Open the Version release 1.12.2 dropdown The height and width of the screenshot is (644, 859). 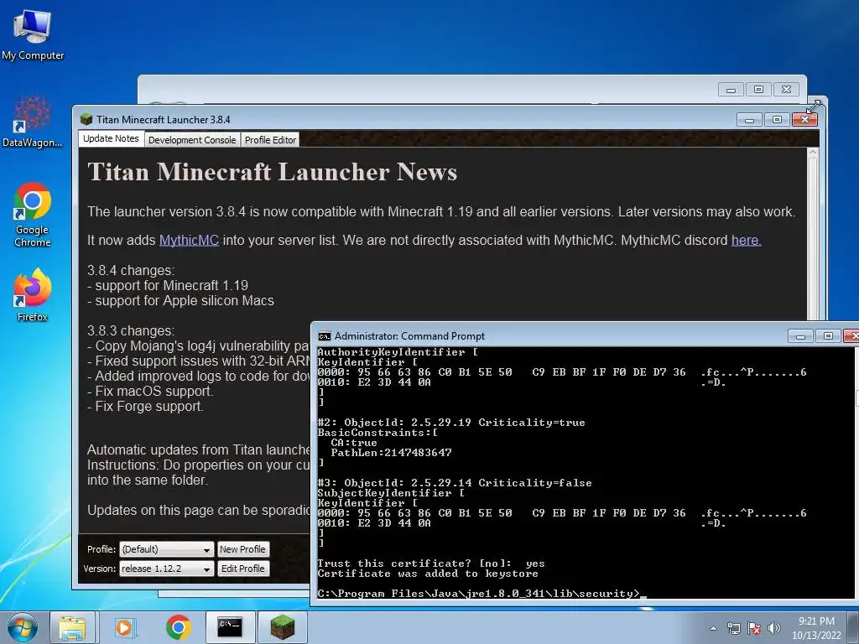(167, 569)
